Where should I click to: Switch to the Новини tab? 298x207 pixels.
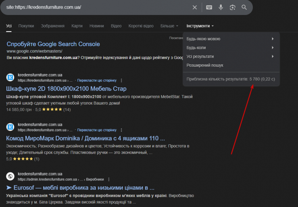96,26
